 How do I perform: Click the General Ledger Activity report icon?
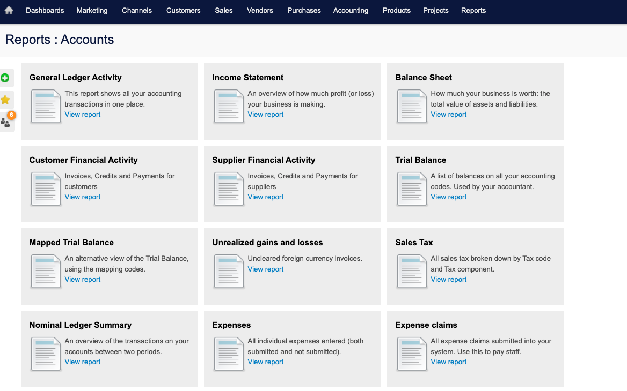[x=45, y=106]
